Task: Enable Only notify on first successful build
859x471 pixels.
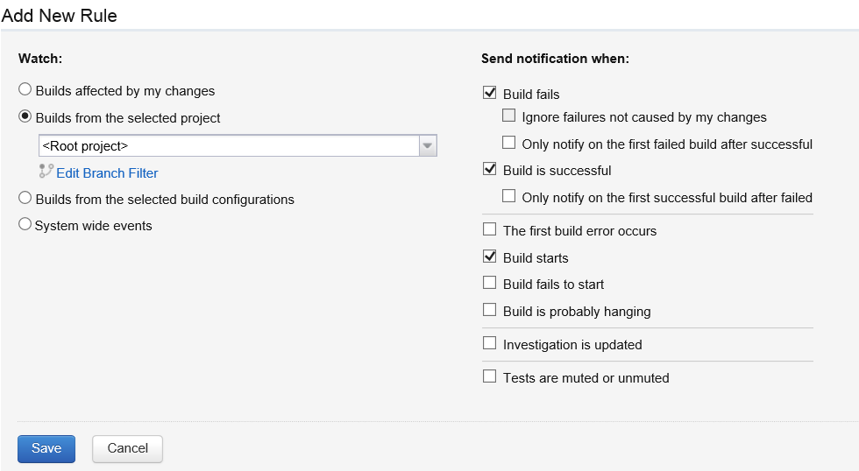Action: click(509, 196)
